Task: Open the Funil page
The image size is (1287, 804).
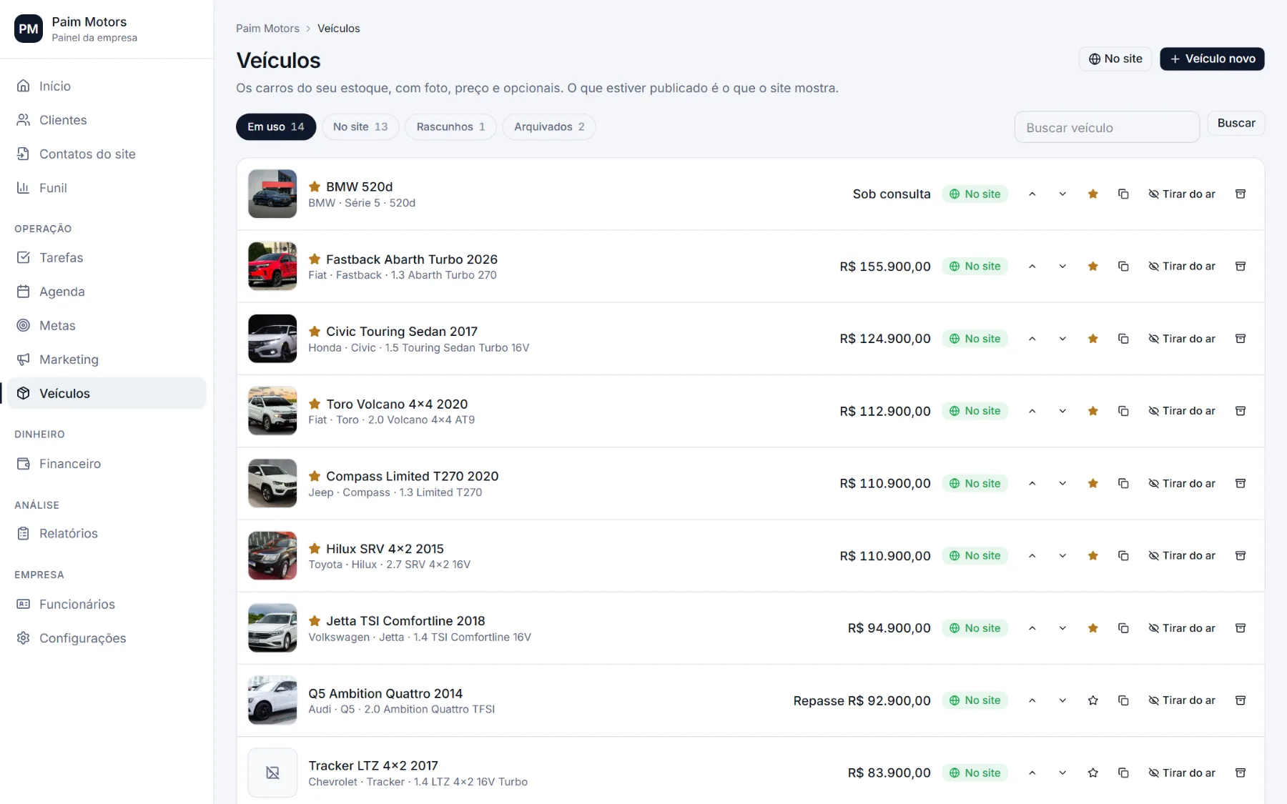Action: [x=107, y=188]
